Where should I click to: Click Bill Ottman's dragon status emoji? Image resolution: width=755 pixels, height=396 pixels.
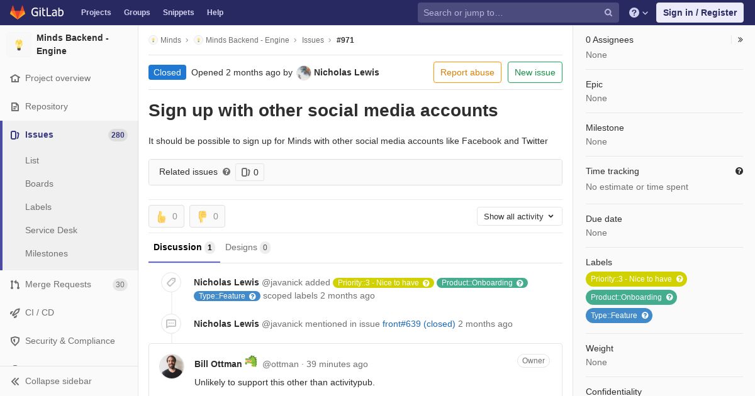[x=251, y=361]
